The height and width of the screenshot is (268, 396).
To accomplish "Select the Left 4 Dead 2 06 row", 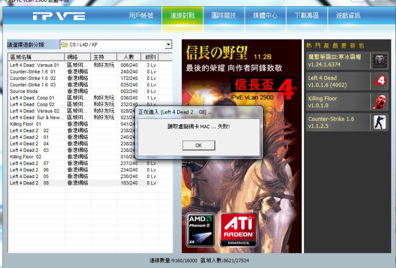I will [83, 170].
